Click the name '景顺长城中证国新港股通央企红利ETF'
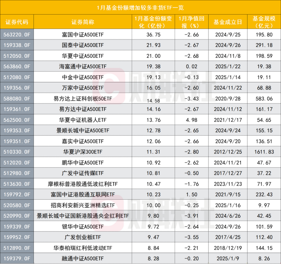281x264 pixels. (83, 216)
